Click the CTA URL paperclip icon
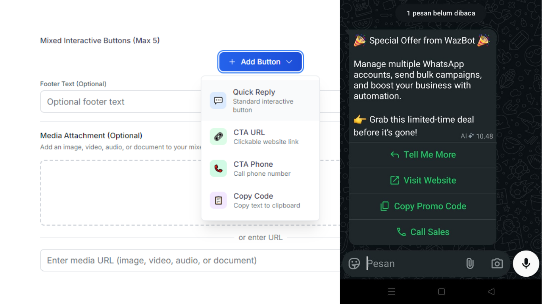 coord(218,136)
